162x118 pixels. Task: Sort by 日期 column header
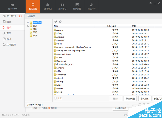click(143, 26)
